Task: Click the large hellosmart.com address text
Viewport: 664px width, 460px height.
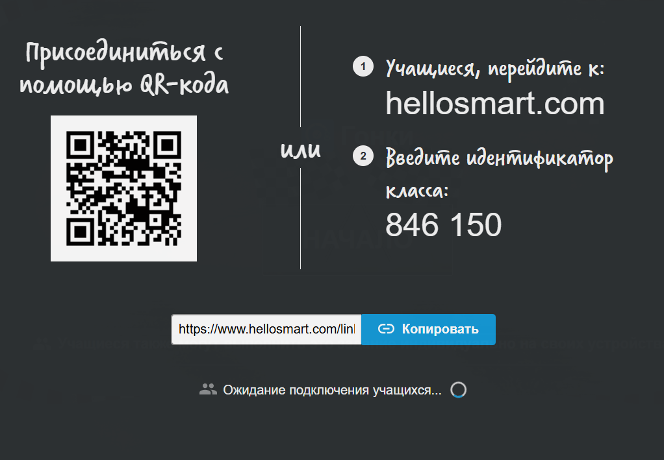Action: 494,104
